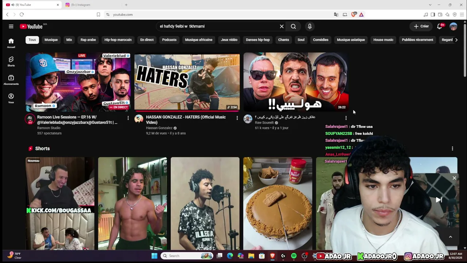Select the Comédies chip
Screen dimensions: 467x263
coord(321,40)
